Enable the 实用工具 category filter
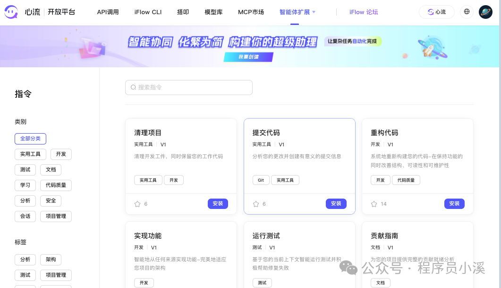501x288 pixels. pyautogui.click(x=30, y=154)
